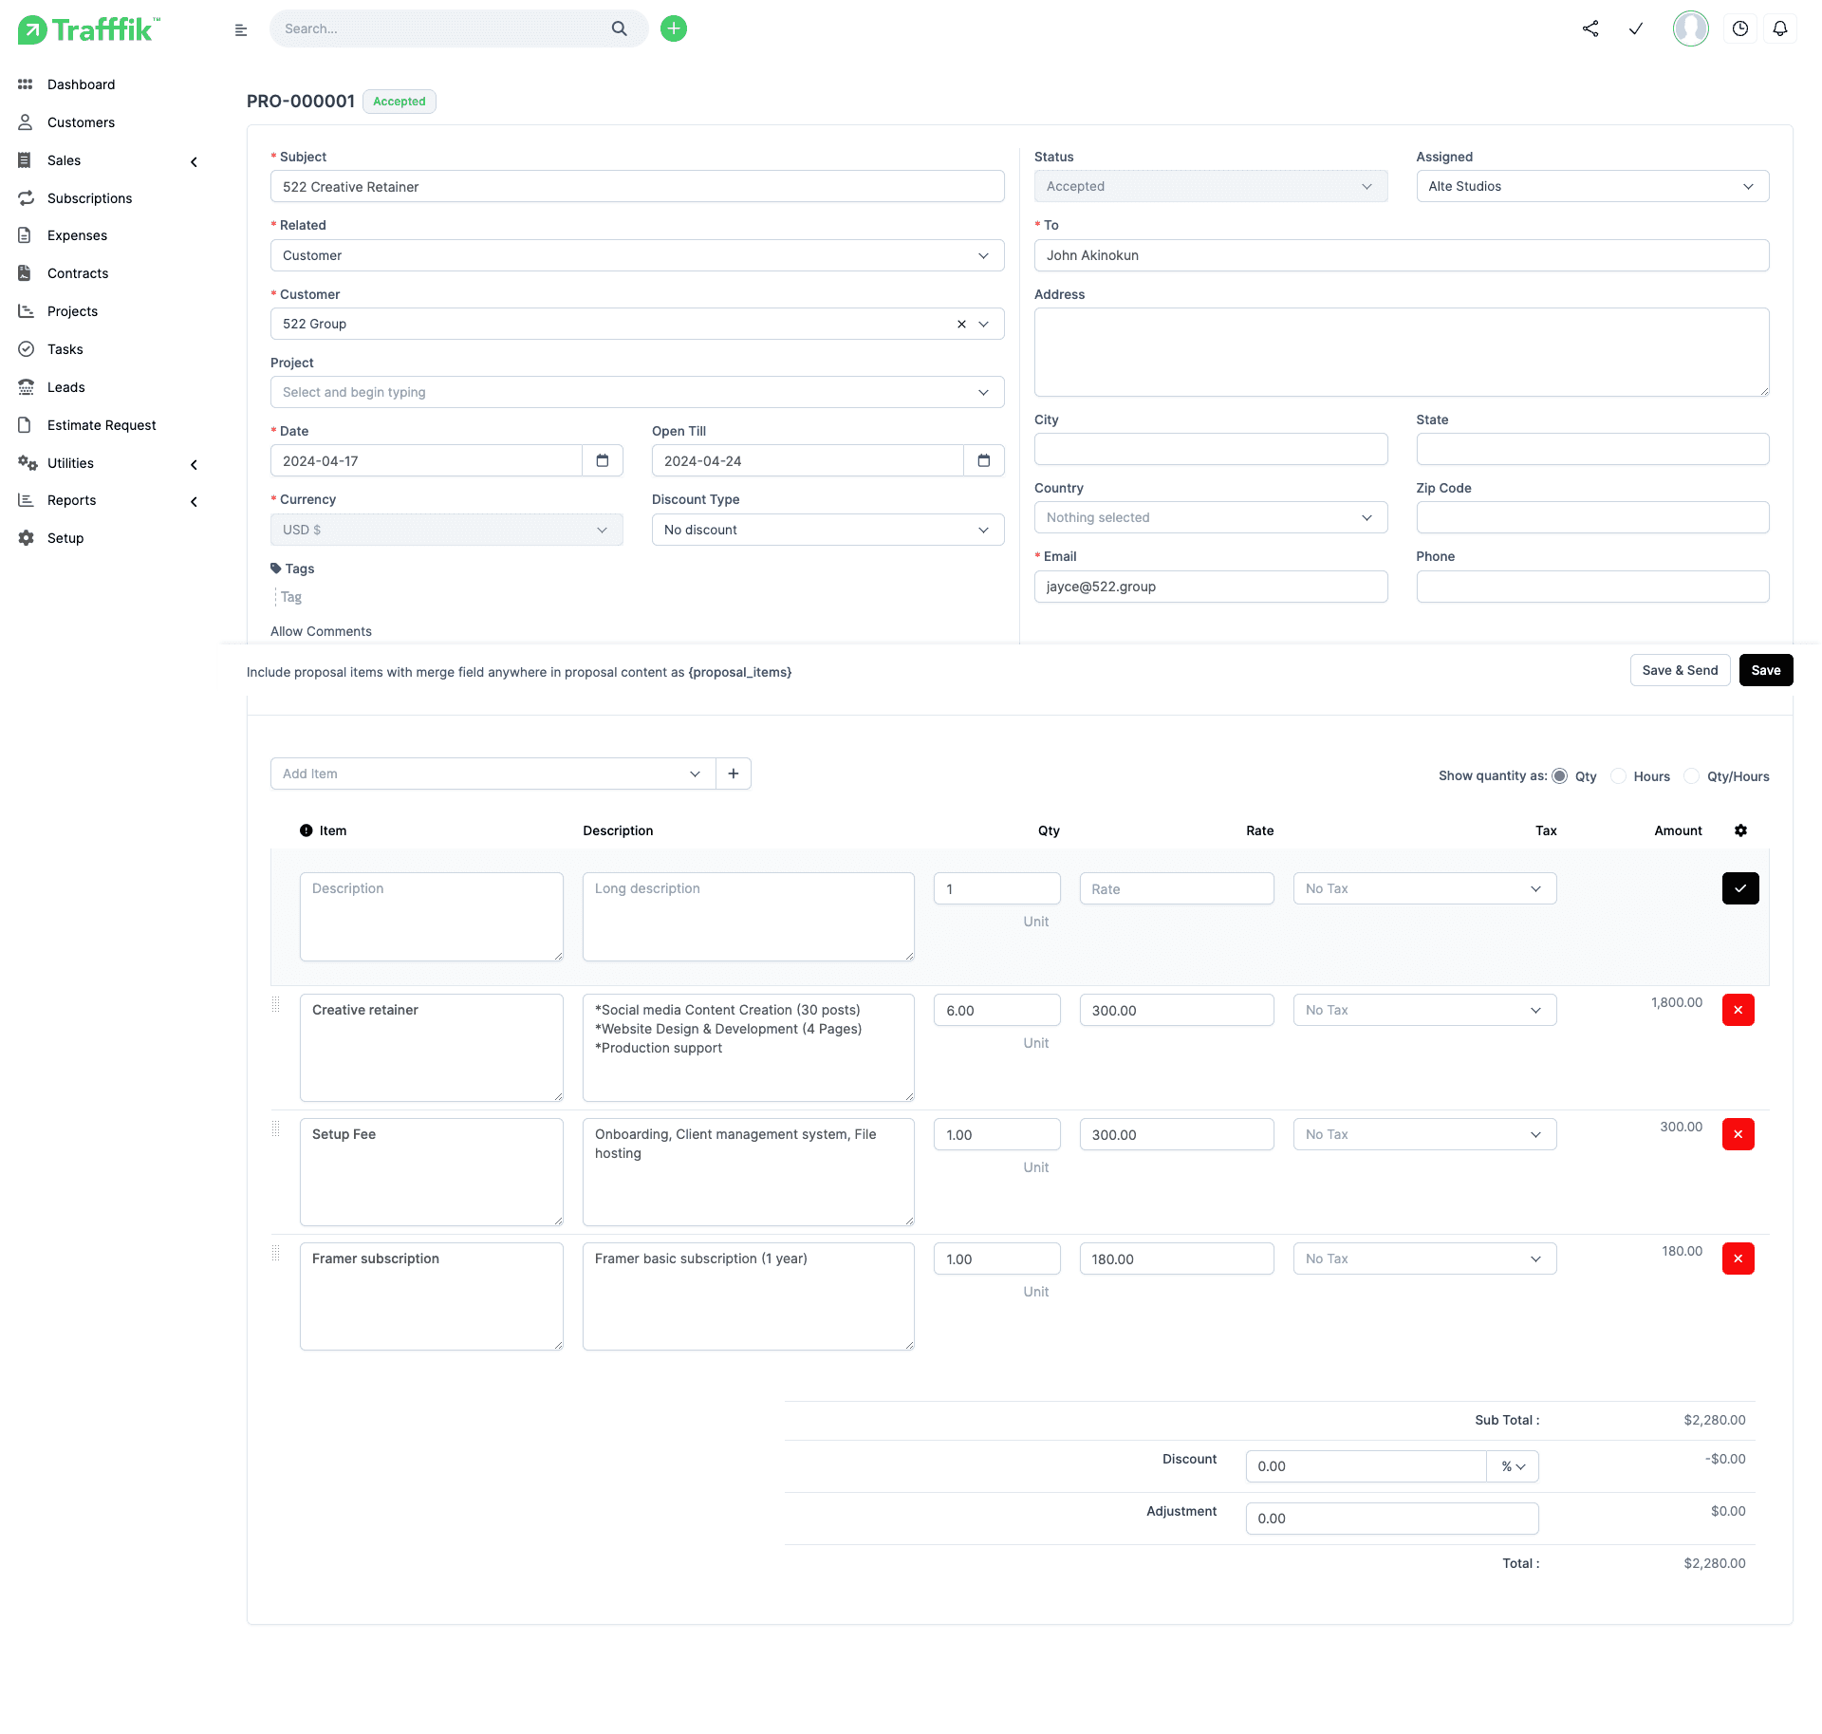Click the checkmark todo icon in header
1822x1734 pixels.
(1636, 28)
